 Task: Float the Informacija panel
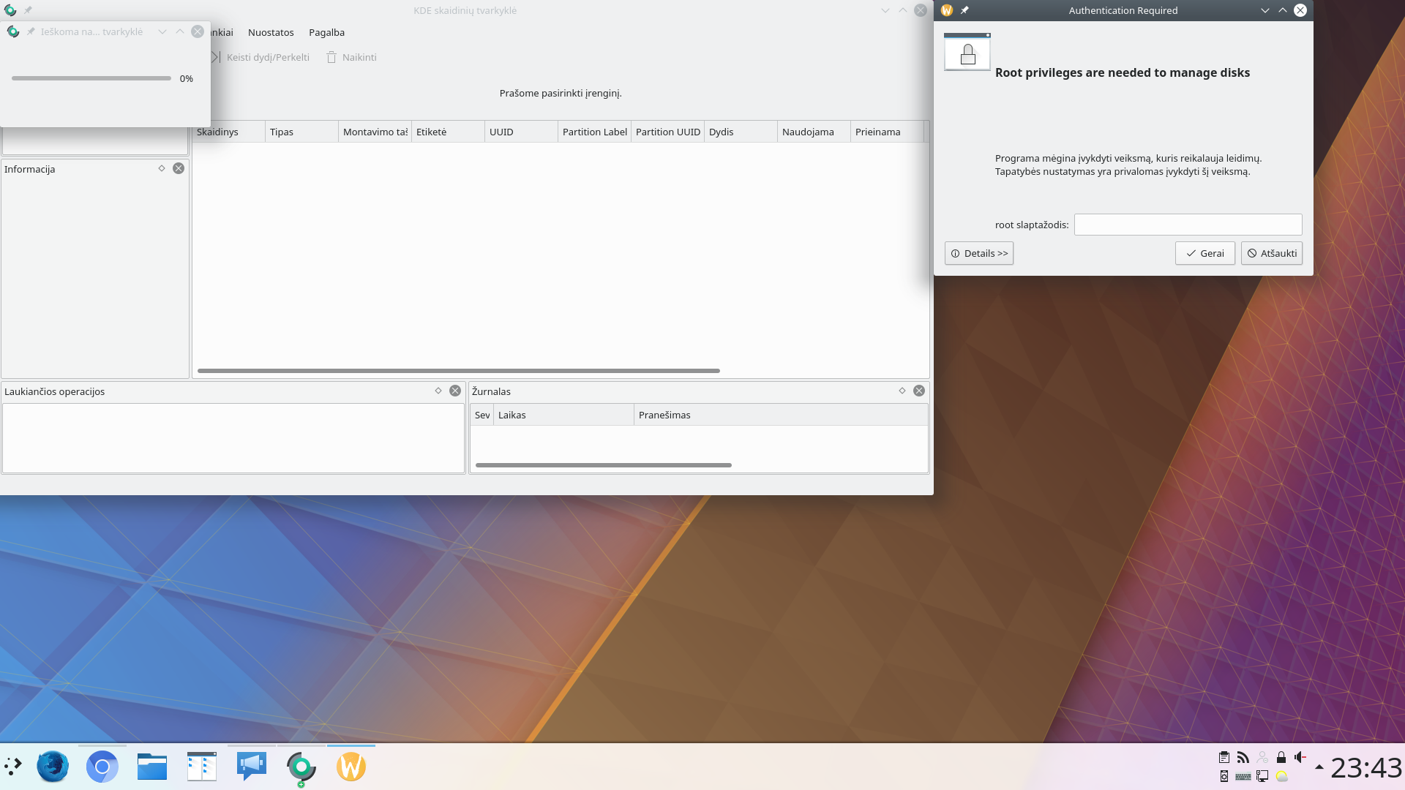(162, 168)
